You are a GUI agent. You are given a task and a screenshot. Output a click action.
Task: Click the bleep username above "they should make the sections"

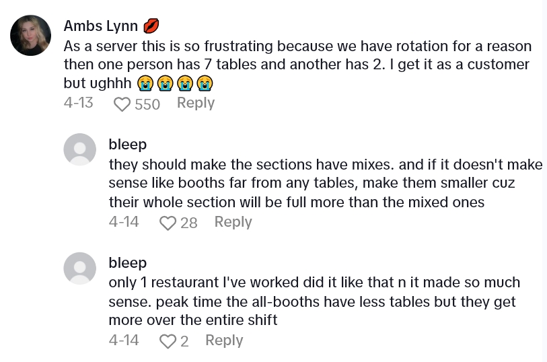point(127,144)
